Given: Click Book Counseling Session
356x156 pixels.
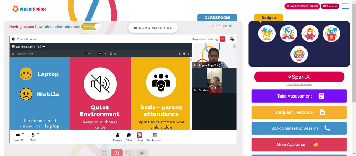Looking at the screenshot, I should point(299,128).
